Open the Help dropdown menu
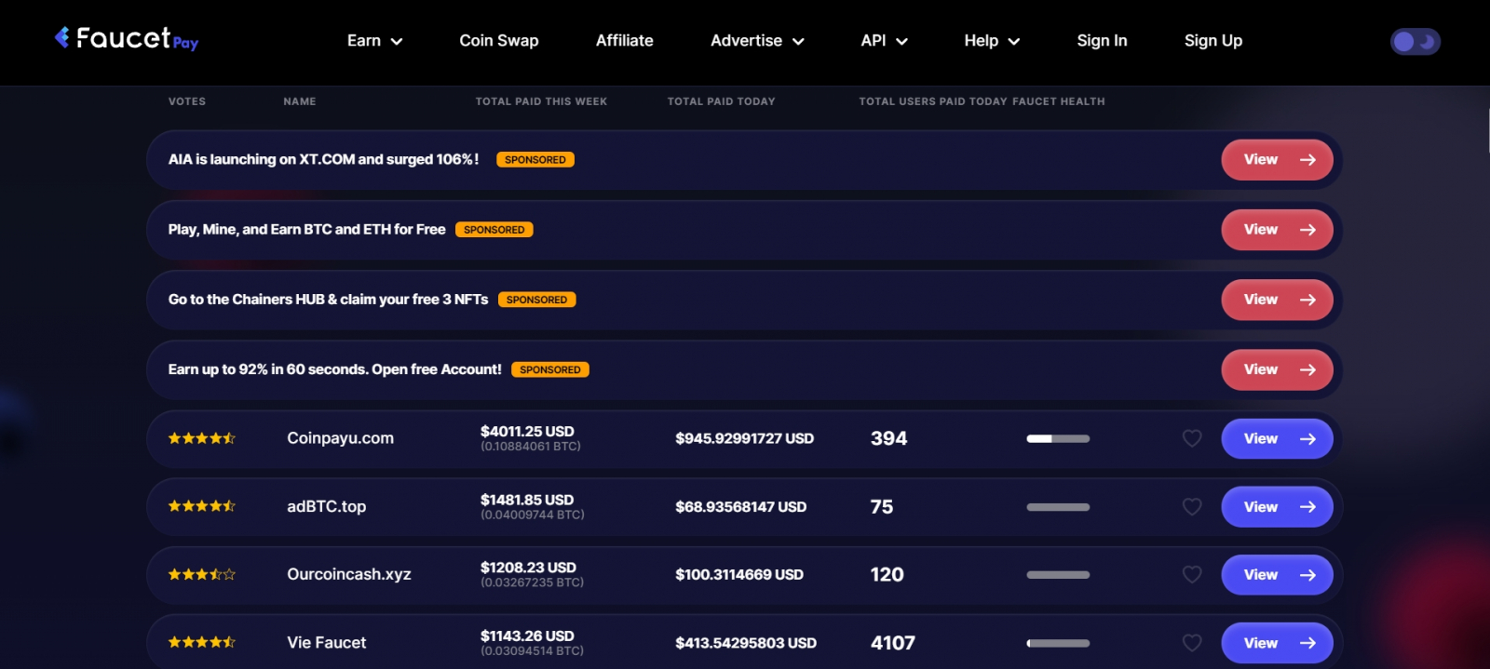Viewport: 1490px width, 669px height. point(992,41)
